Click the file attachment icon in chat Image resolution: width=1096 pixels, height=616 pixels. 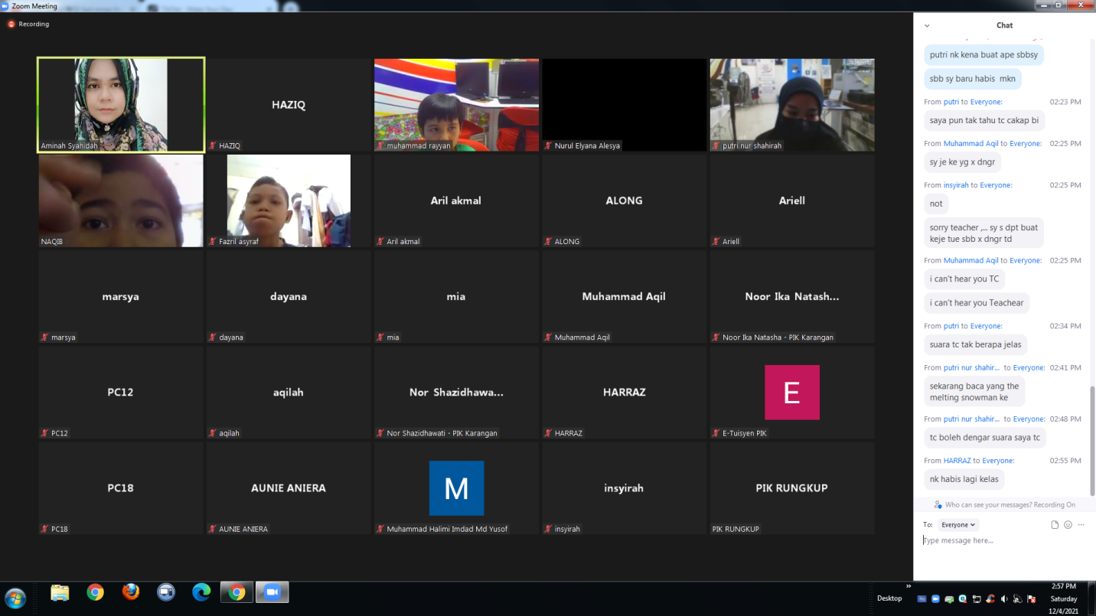pyautogui.click(x=1055, y=525)
